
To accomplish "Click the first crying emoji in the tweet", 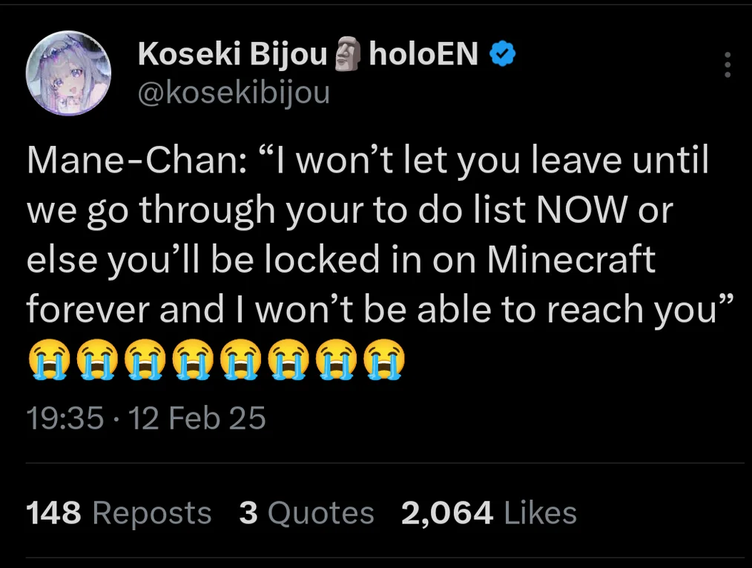I will pyautogui.click(x=50, y=359).
